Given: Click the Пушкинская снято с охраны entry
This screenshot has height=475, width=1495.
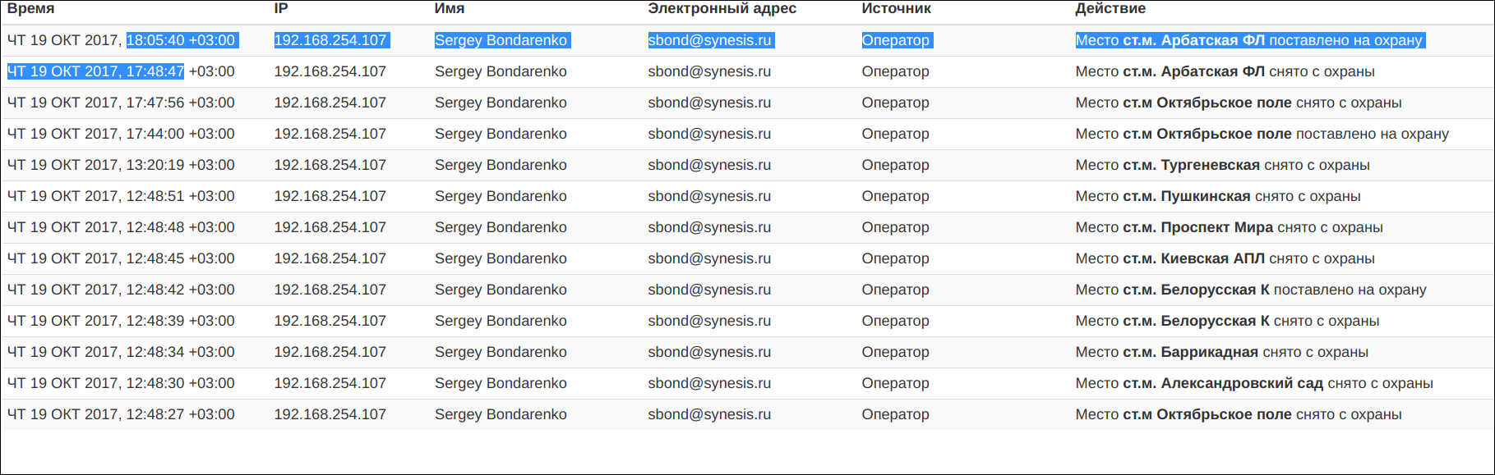Looking at the screenshot, I should point(1218,196).
